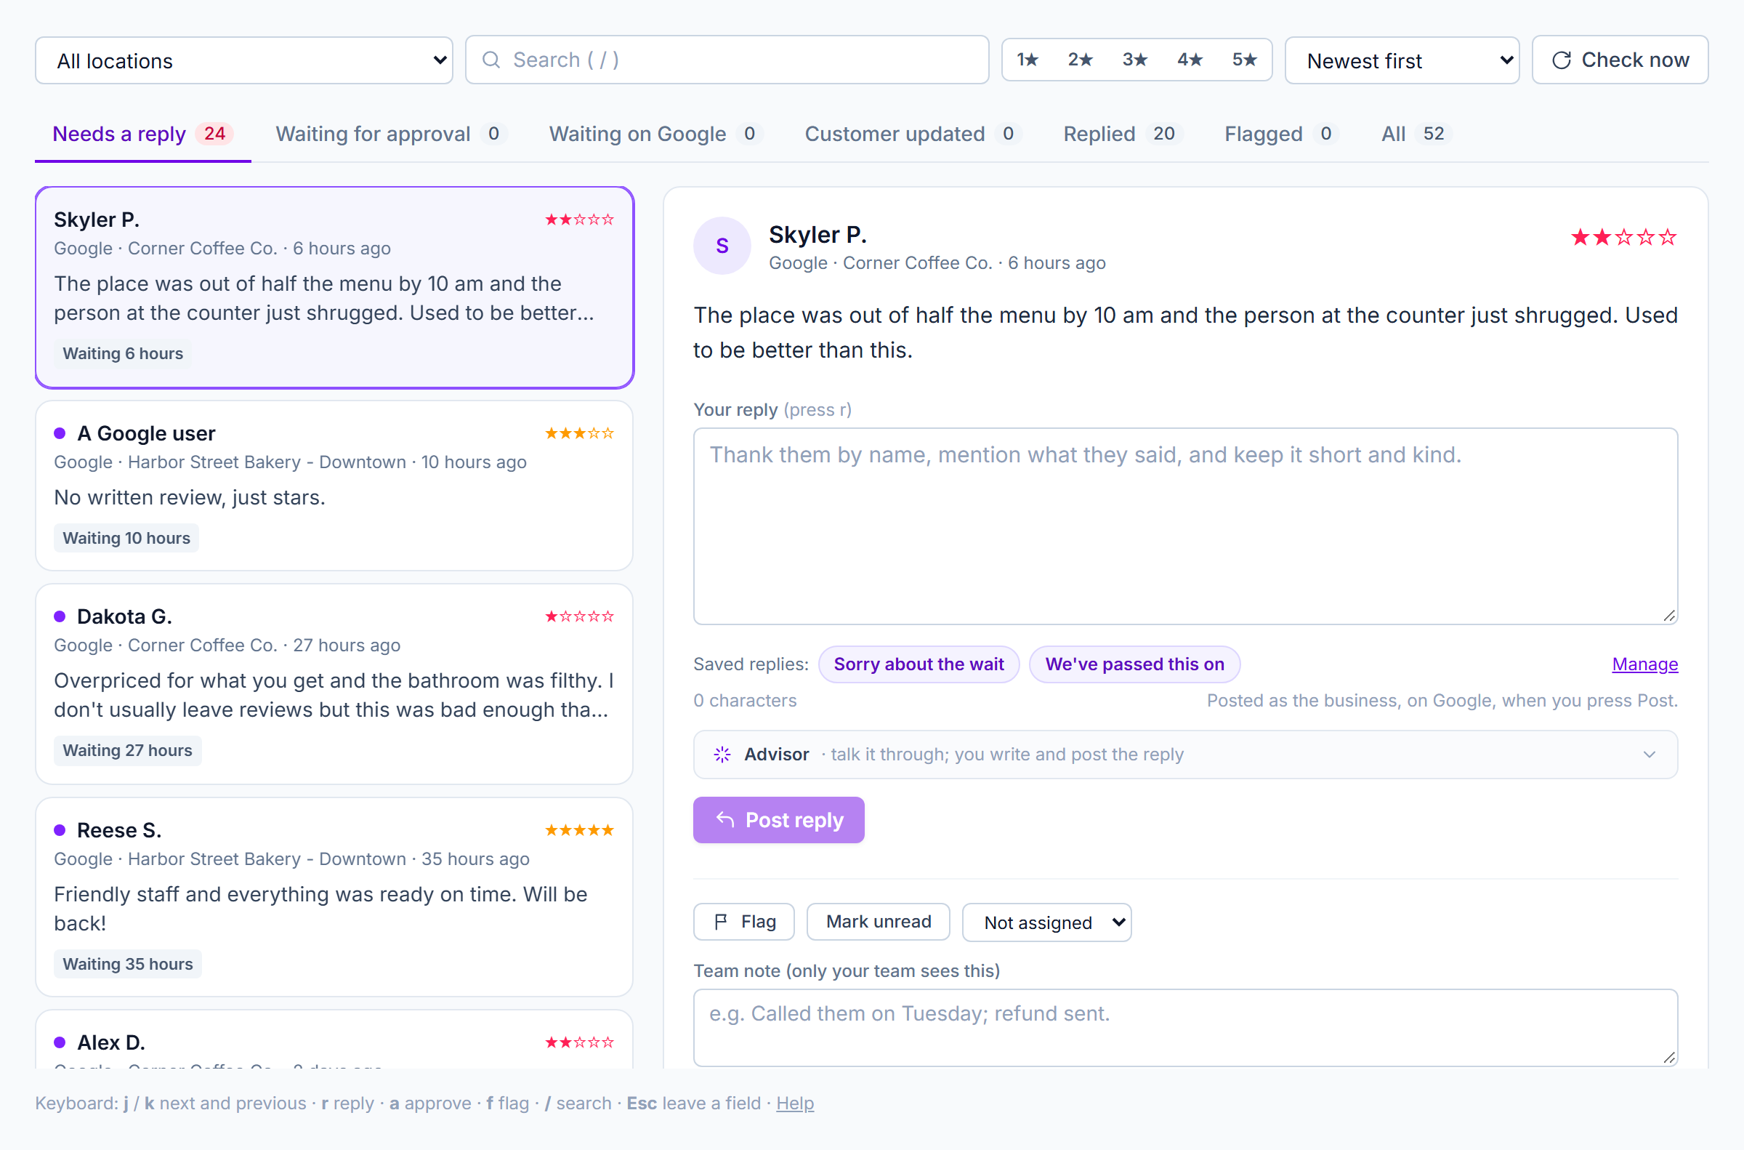Toggle the 5-star rating filter
This screenshot has height=1150, width=1744.
[1244, 60]
